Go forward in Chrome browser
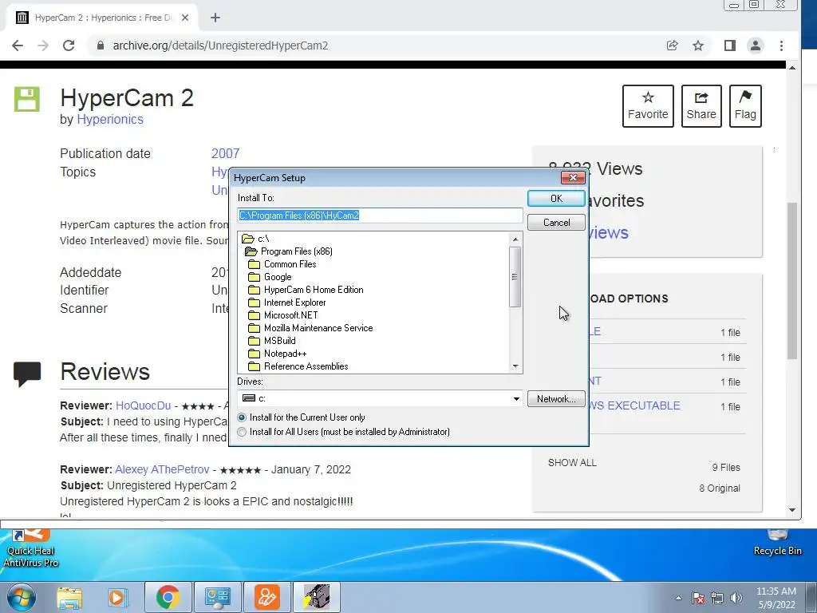 [x=43, y=45]
